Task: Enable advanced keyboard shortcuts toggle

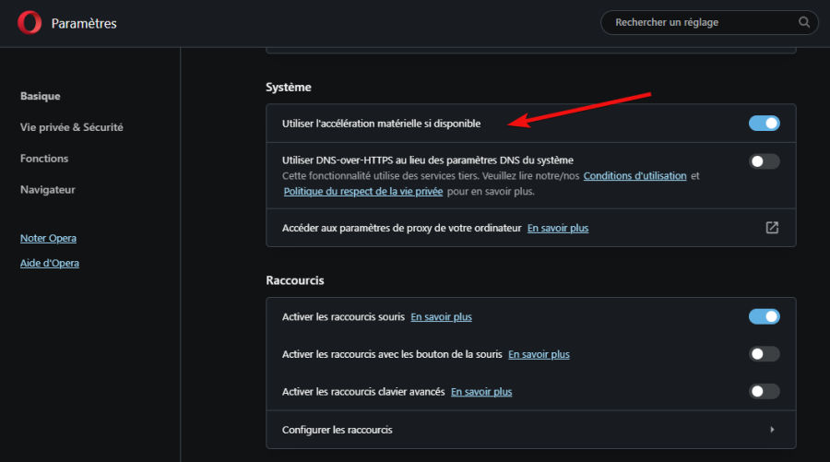Action: (x=764, y=391)
